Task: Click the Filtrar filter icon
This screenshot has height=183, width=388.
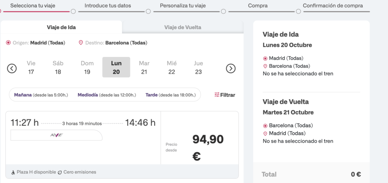Action: (217, 95)
